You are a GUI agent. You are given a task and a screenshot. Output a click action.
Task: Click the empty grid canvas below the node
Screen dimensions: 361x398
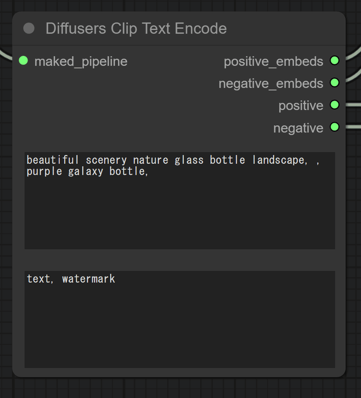pyautogui.click(x=180, y=388)
